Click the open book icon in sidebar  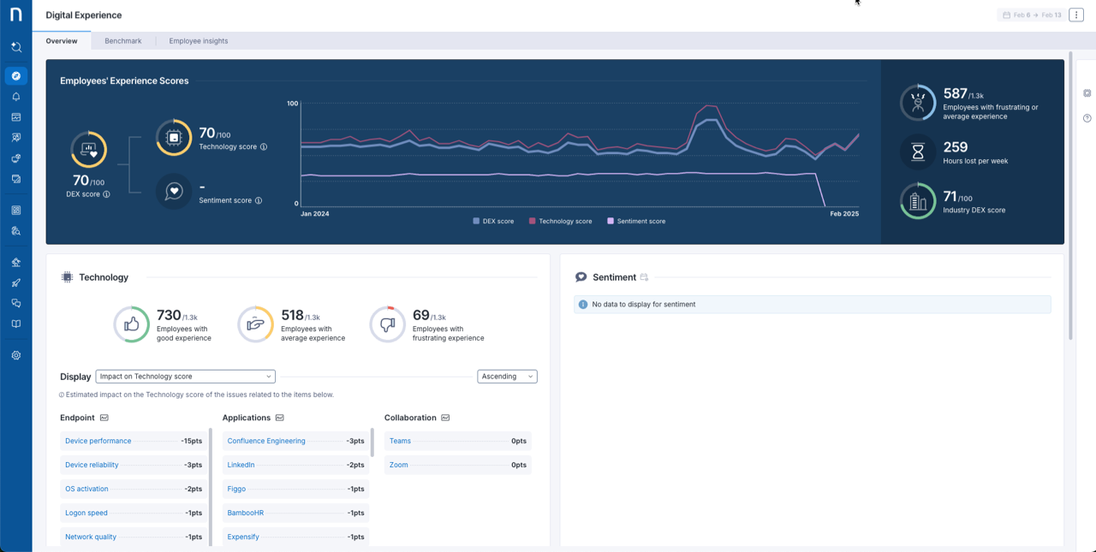[x=15, y=324]
